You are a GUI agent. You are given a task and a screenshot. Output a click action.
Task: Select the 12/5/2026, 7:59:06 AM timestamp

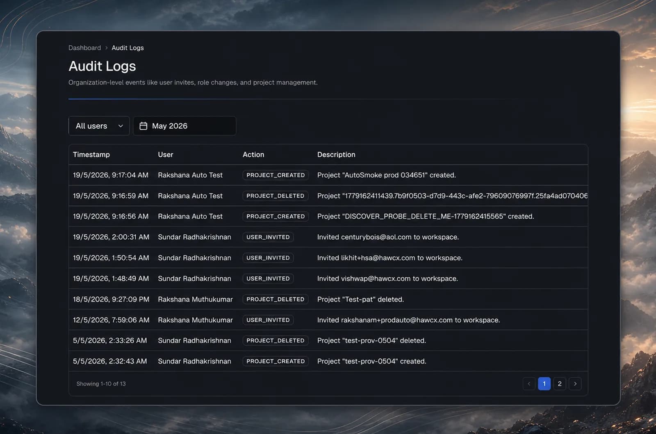(x=111, y=320)
